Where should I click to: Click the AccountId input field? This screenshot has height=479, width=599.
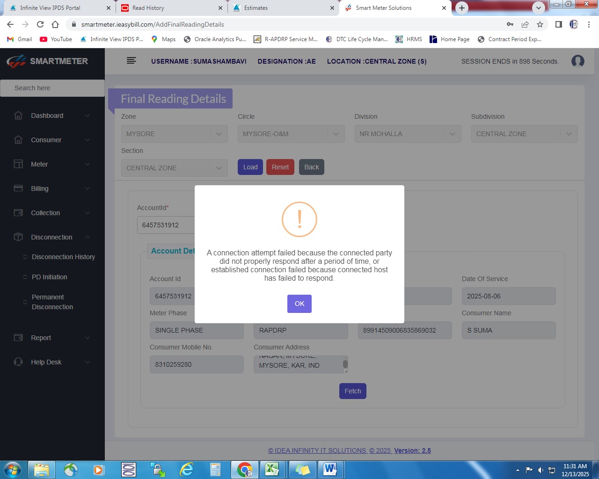tap(166, 225)
